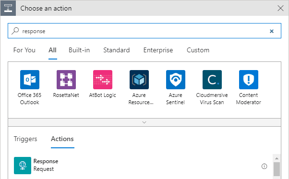Screen dimensions: 289x179
Task: Open the Azure Resource connector
Action: 139,80
